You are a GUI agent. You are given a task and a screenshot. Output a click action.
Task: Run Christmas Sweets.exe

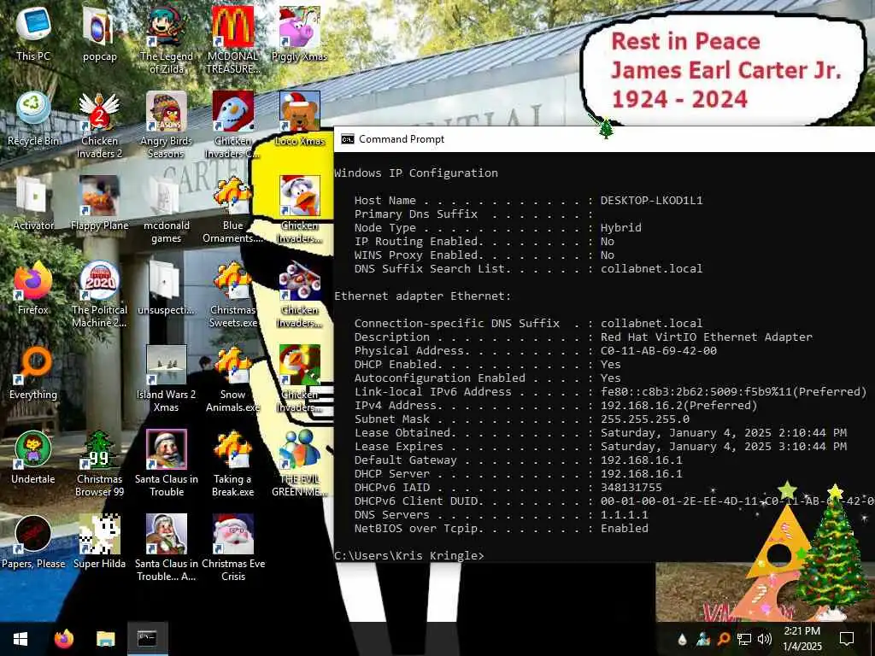coord(232,295)
